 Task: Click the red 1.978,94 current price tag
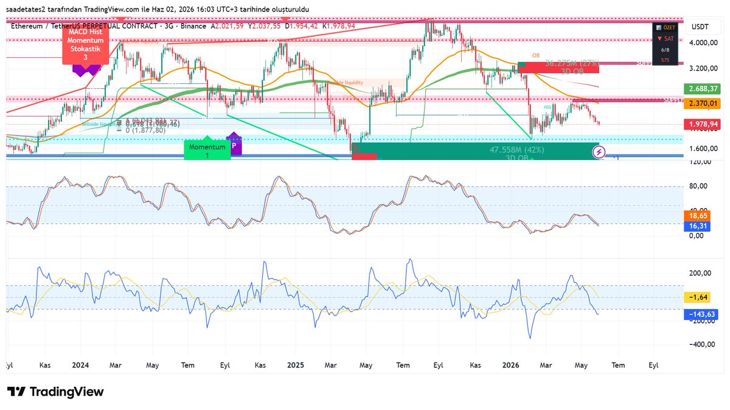point(701,124)
